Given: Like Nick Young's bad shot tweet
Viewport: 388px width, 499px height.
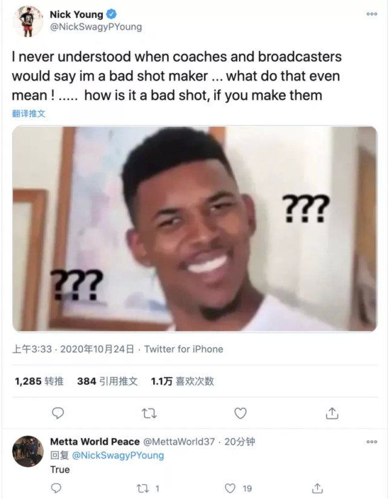Looking at the screenshot, I should coord(240,413).
